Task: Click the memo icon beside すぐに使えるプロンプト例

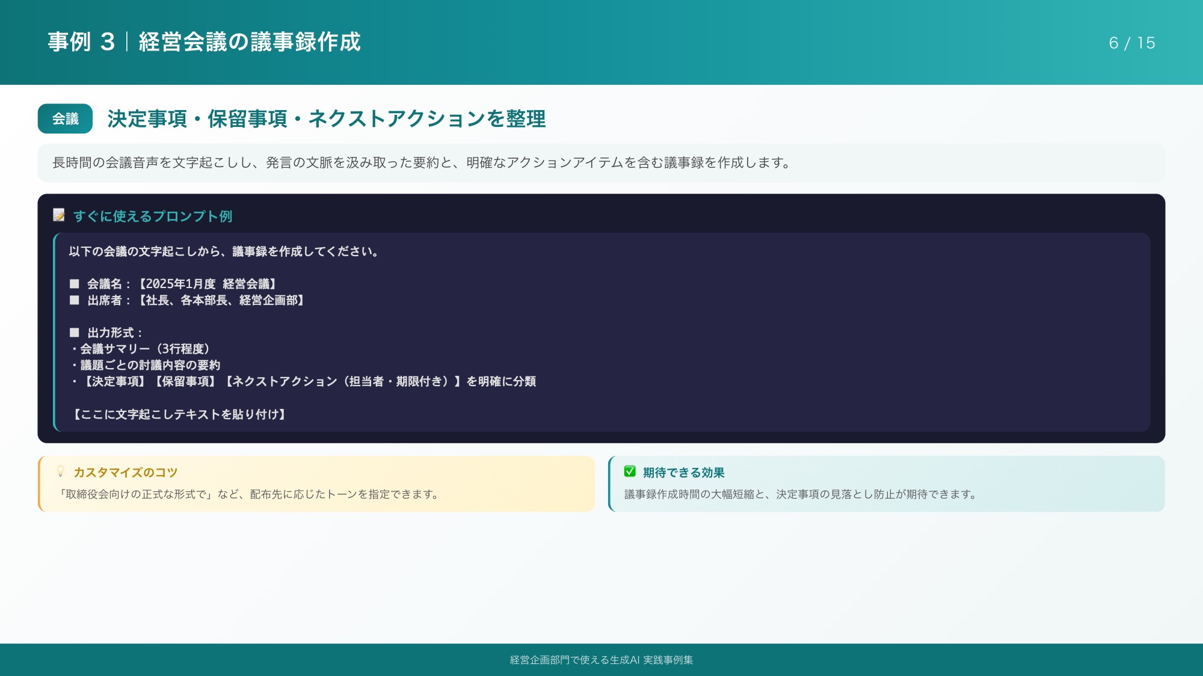Action: click(x=59, y=215)
